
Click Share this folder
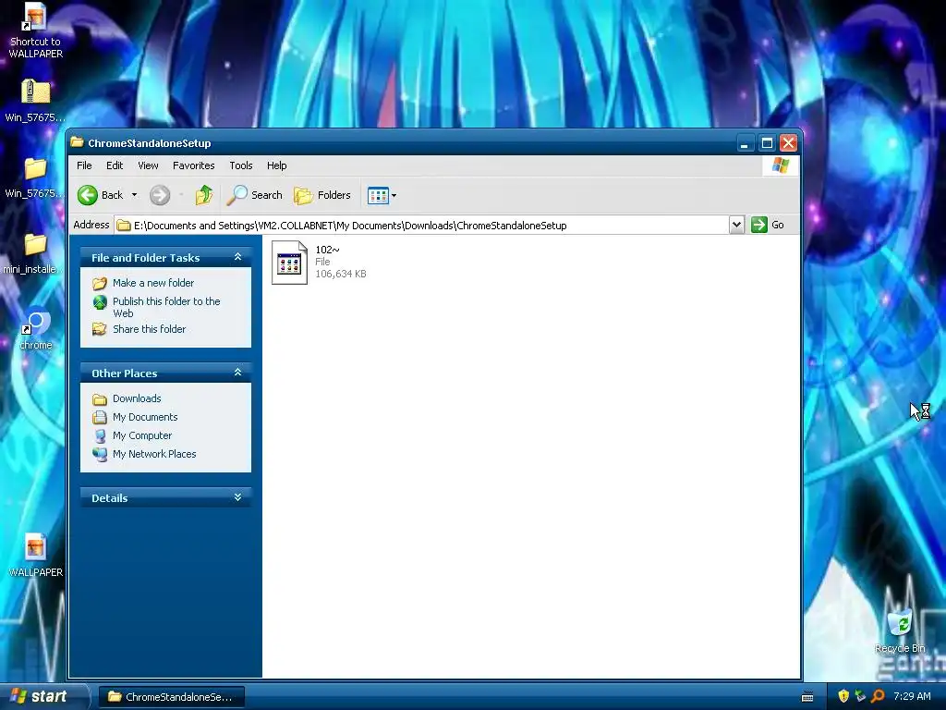(149, 329)
